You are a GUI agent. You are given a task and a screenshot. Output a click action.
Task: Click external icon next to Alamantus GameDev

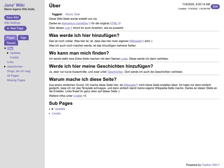(90, 23)
